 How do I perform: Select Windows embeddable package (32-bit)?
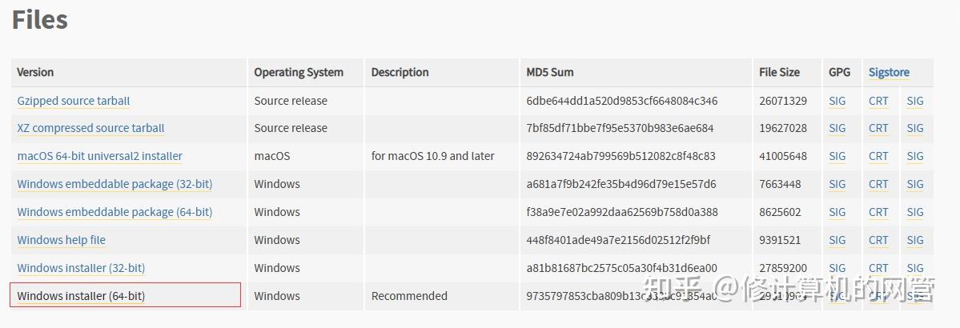tap(114, 184)
